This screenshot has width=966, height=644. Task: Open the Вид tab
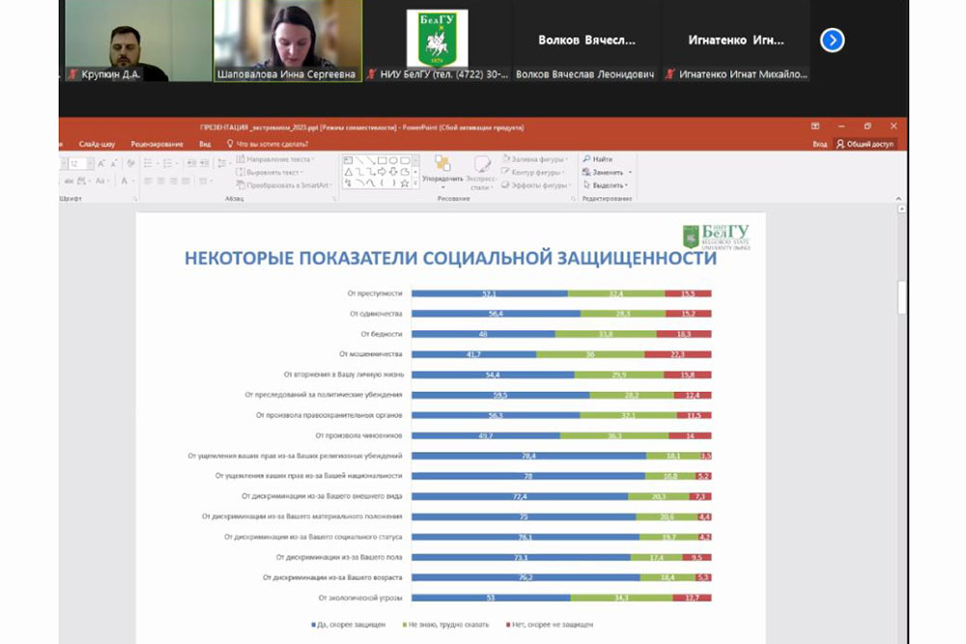[205, 144]
